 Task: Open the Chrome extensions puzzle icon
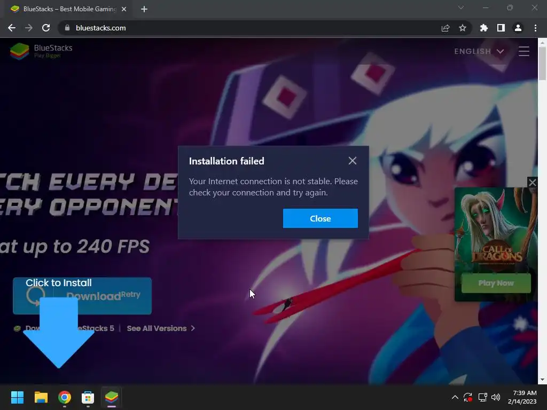click(x=484, y=28)
